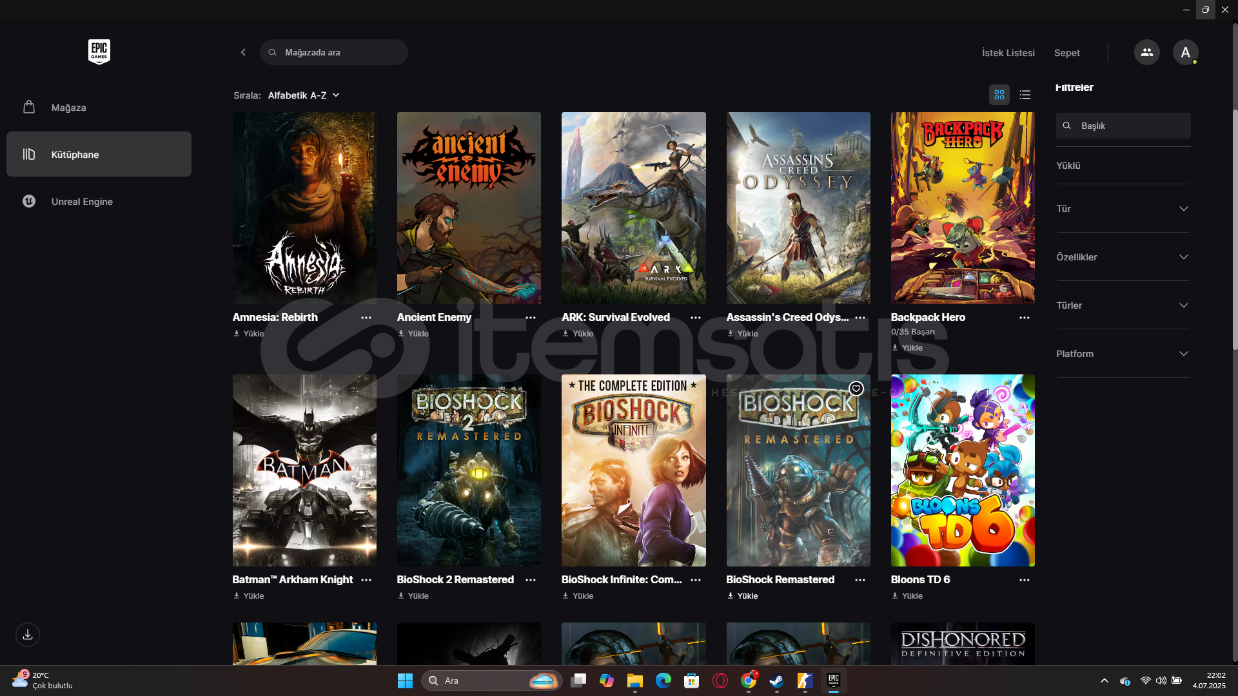Click the Unreal Engine icon
Image resolution: width=1238 pixels, height=696 pixels.
(x=29, y=201)
